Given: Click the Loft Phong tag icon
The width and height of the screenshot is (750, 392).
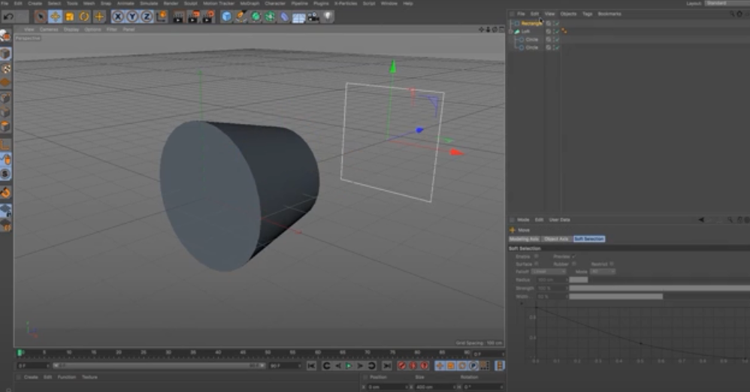Looking at the screenshot, I should tap(564, 31).
